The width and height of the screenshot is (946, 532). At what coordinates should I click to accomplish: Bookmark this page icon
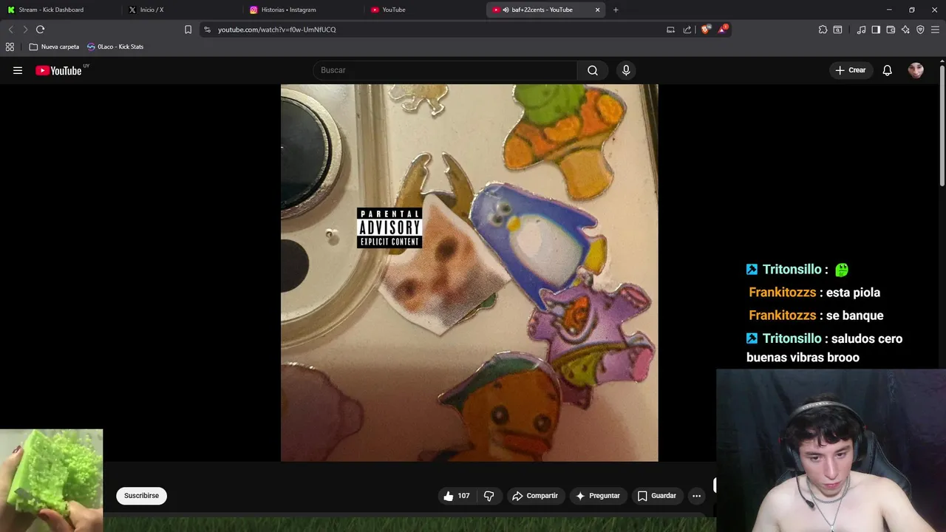pos(188,30)
